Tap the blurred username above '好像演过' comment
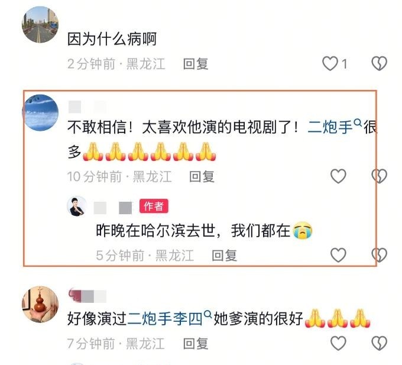Image resolution: width=402 pixels, height=365 pixels. [x=87, y=296]
